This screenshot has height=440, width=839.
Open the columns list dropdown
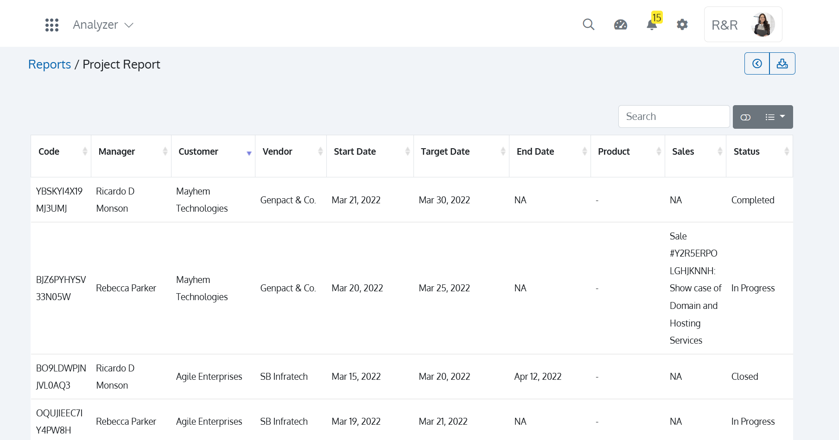coord(775,117)
